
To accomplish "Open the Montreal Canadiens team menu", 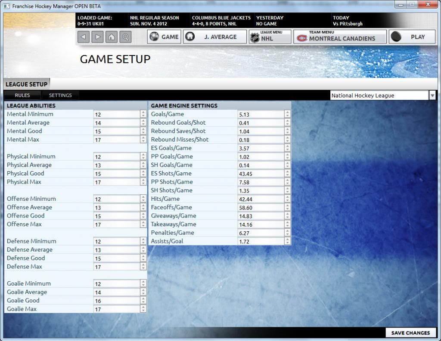I will point(340,37).
